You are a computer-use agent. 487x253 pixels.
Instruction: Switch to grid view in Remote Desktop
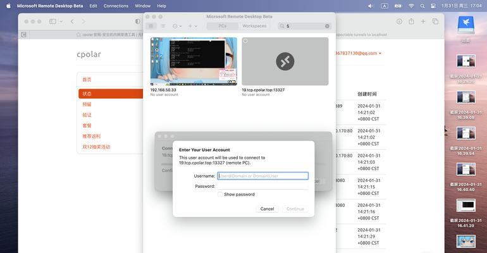151,26
